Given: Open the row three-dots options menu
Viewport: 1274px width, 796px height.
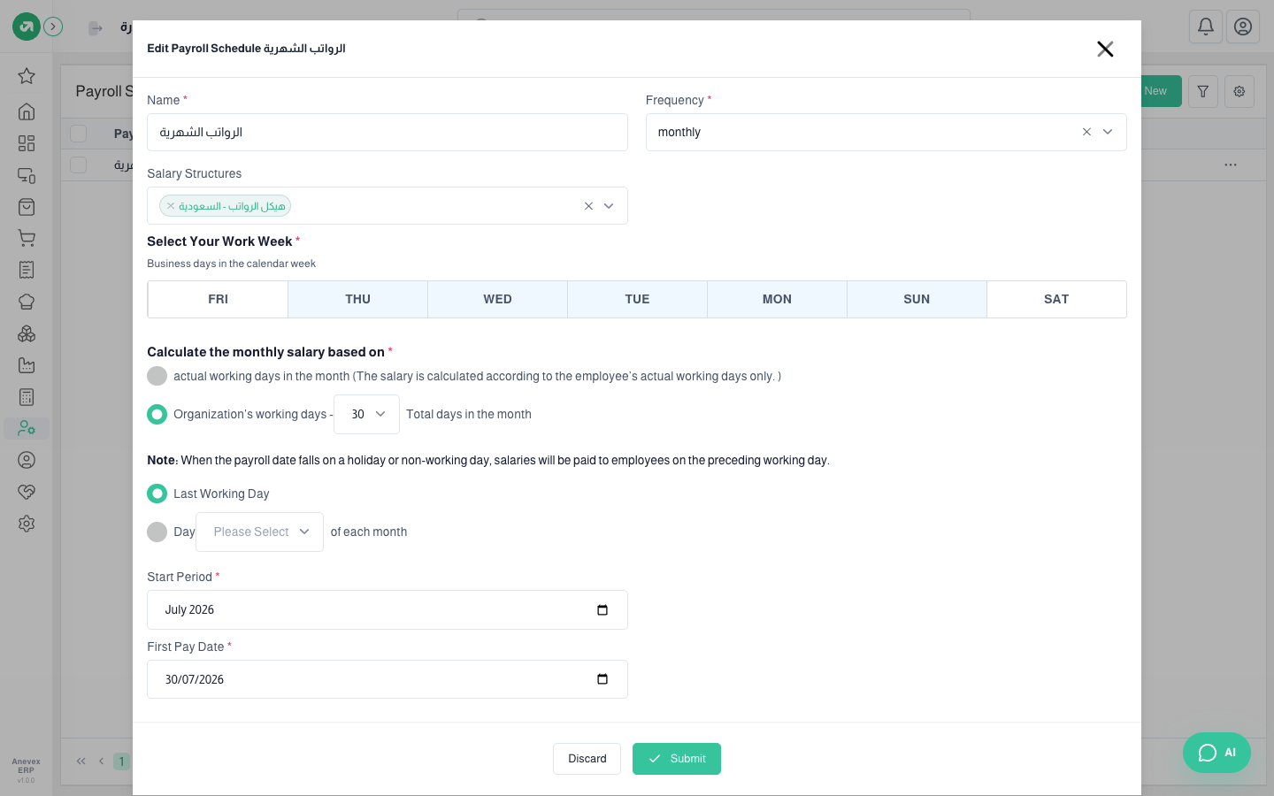Looking at the screenshot, I should (1231, 165).
